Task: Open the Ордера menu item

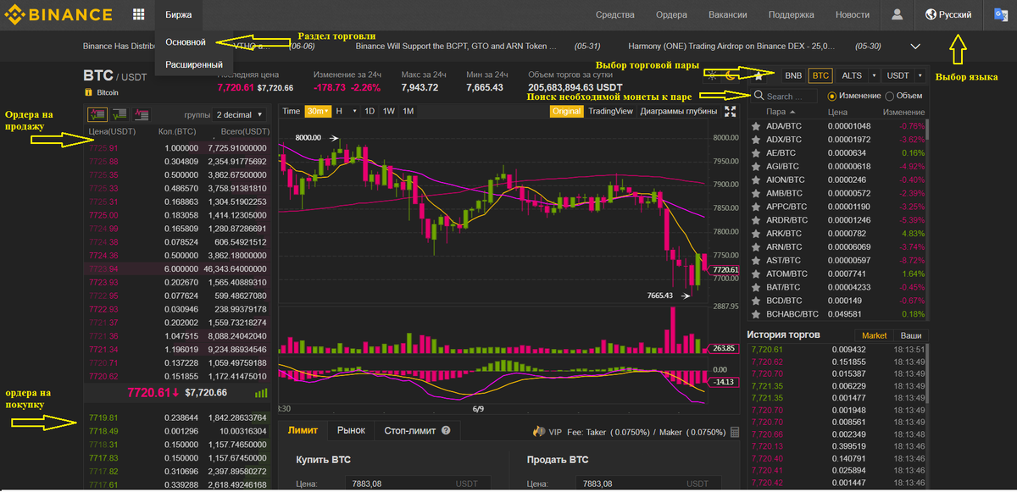Action: [671, 14]
